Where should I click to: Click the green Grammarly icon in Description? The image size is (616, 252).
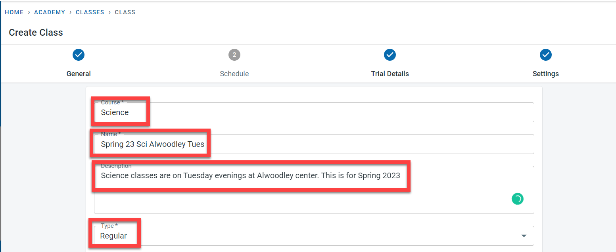517,199
